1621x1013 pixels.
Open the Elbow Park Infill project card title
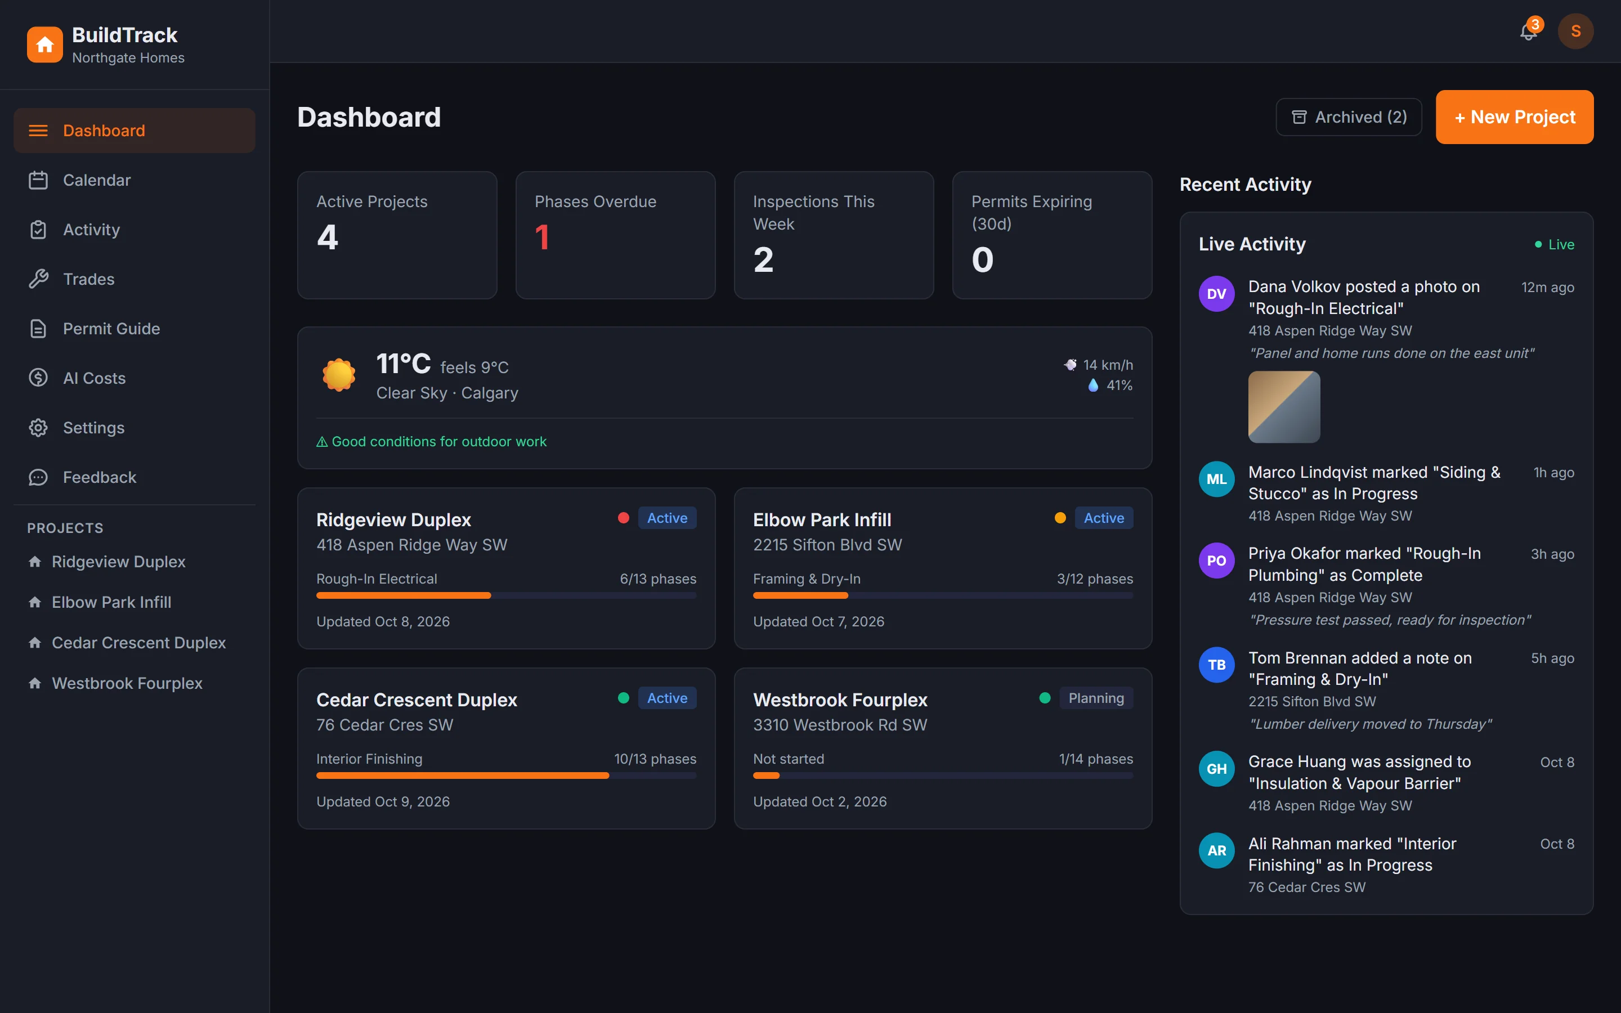822,520
